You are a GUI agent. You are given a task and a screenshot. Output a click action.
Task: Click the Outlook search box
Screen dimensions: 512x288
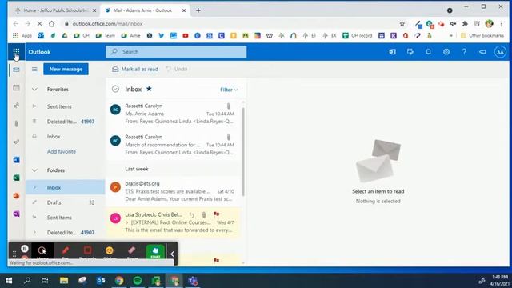[x=176, y=52]
